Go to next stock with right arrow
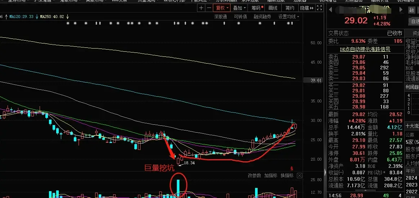Screen dimensions: 419x198 coord(401,10)
